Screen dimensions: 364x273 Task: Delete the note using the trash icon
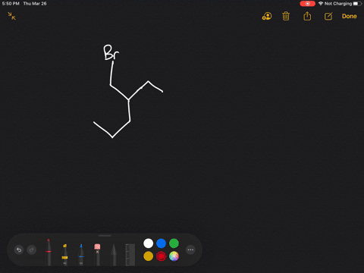pyautogui.click(x=286, y=16)
